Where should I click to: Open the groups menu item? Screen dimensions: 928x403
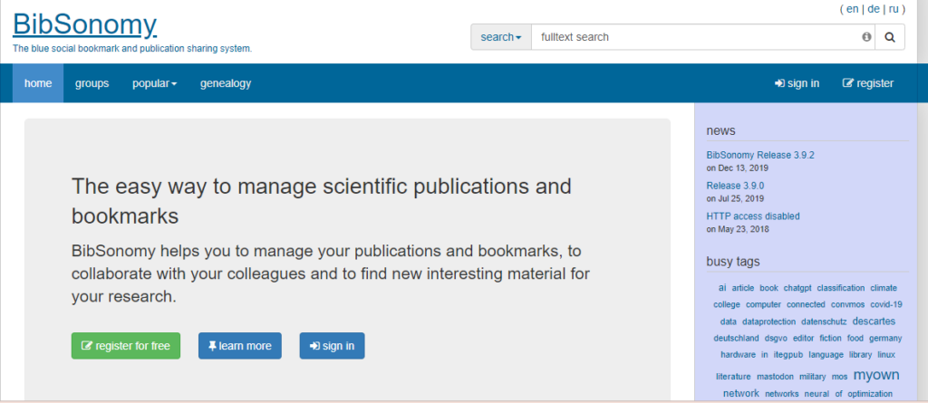click(x=92, y=83)
